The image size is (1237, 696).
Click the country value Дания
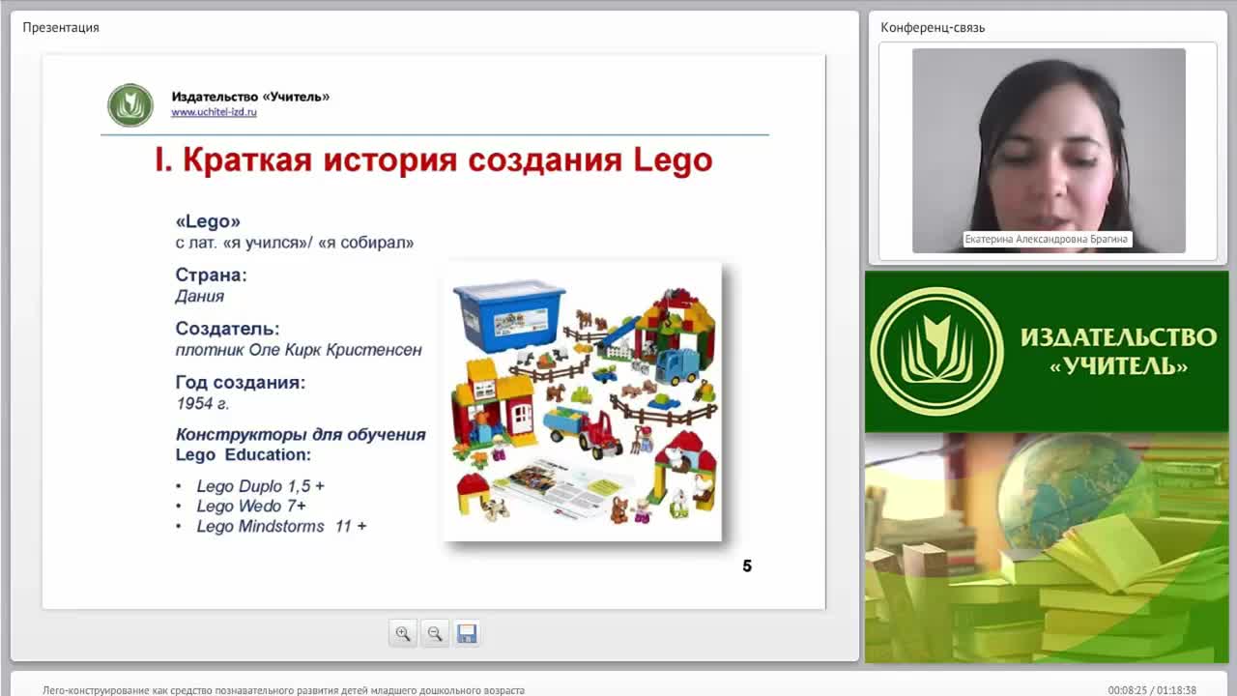[x=200, y=296]
